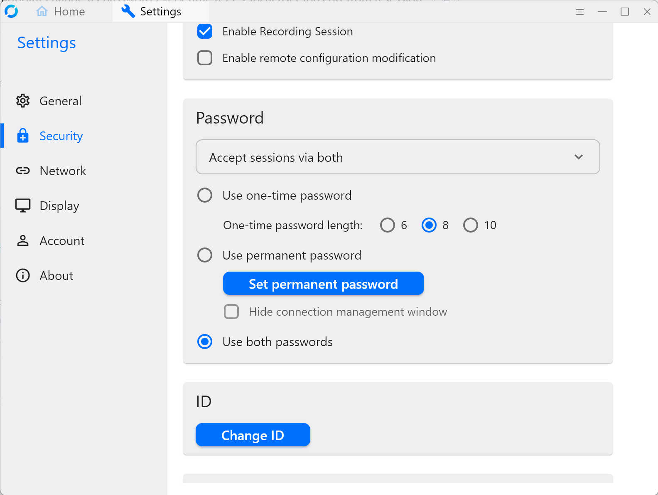The image size is (658, 495).
Task: Check Hide connection management window
Action: click(x=231, y=312)
